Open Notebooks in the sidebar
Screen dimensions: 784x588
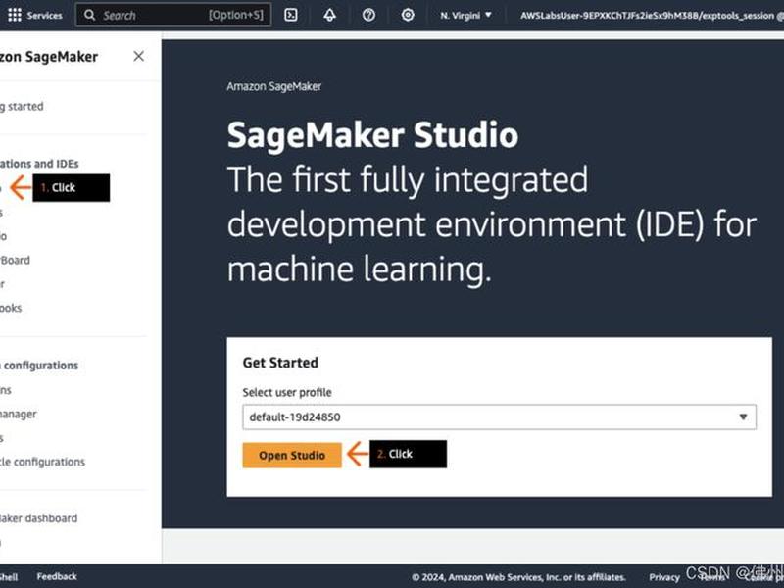pos(11,308)
